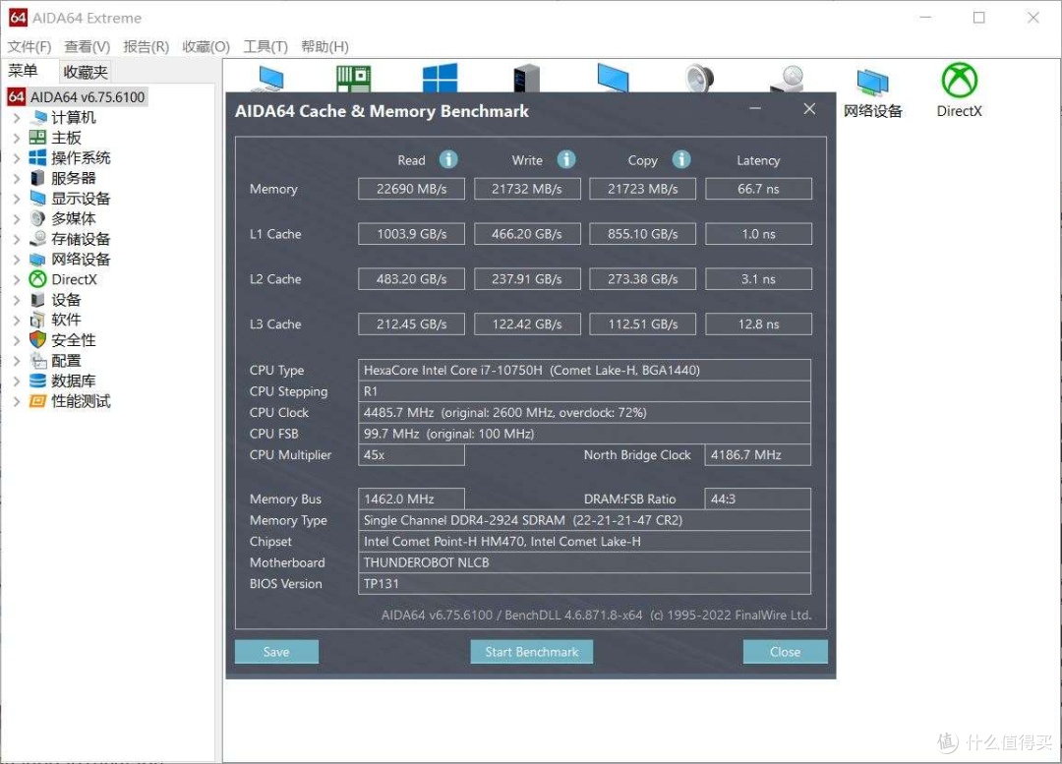Select the 性能测试 tree icon

(38, 401)
